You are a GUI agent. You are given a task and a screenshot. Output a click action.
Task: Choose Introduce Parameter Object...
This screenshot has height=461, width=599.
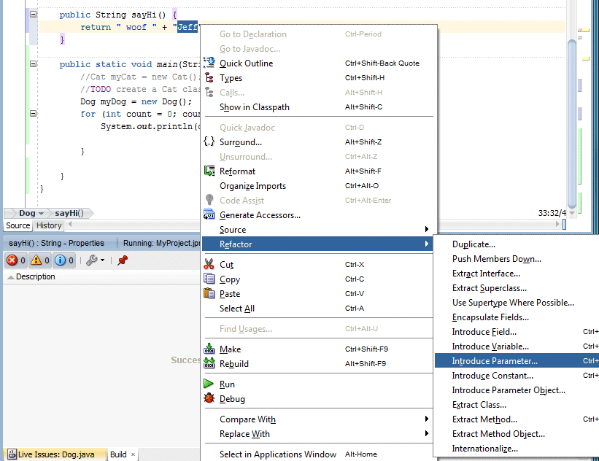(x=517, y=390)
